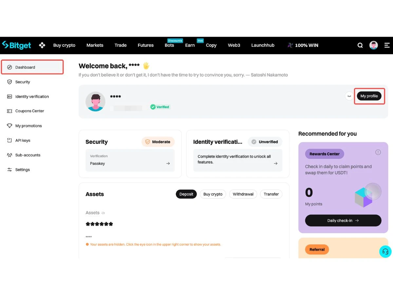Click the Withdrawal button
The width and height of the screenshot is (393, 295).
243,194
